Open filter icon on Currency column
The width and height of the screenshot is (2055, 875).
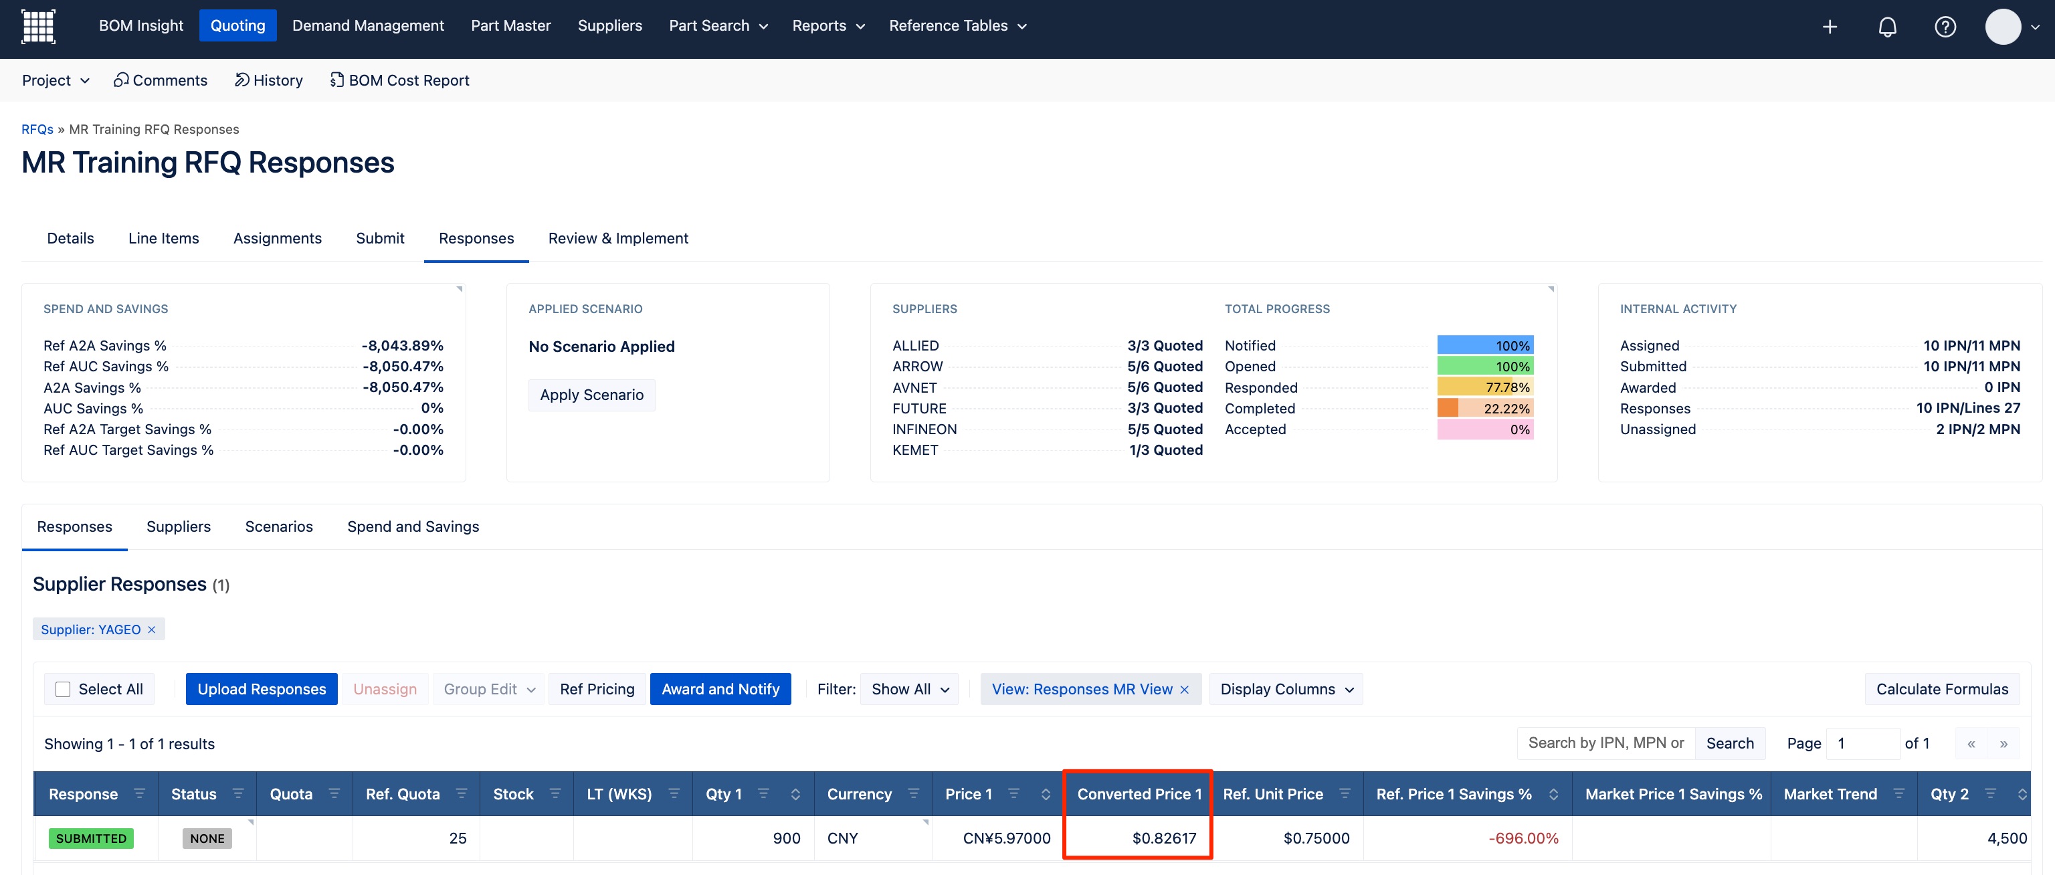913,793
